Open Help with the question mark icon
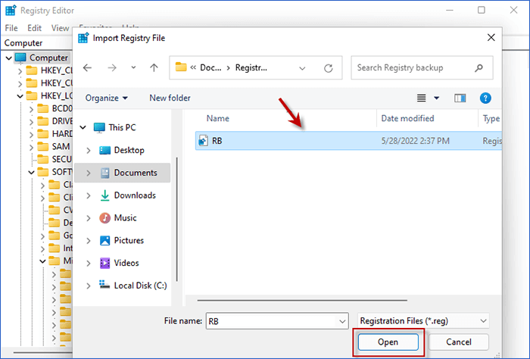Image resolution: width=530 pixels, height=359 pixels. (x=485, y=98)
